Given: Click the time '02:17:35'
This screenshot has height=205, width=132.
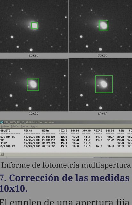Looking at the screenshot, I should click(49, 146).
